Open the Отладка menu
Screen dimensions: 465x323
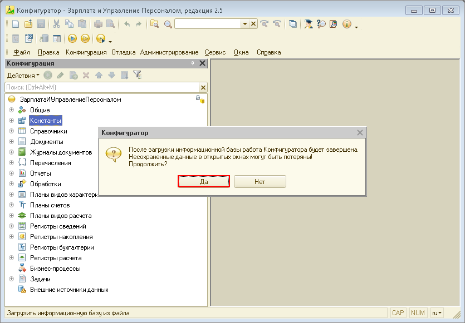[124, 52]
